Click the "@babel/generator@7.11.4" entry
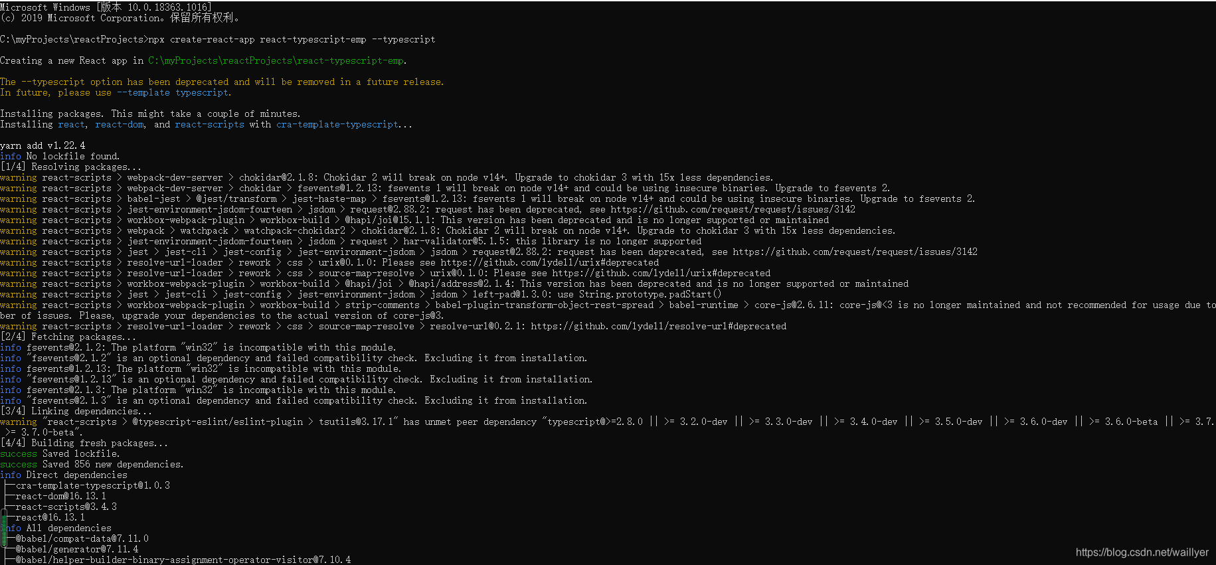 77,549
